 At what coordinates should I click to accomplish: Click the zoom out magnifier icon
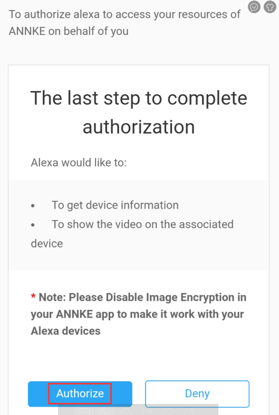(x=126, y=412)
